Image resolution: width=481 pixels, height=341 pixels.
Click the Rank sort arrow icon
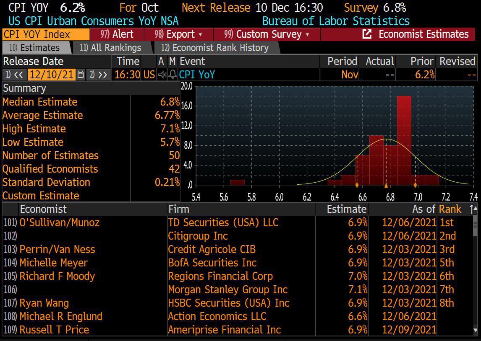coord(471,209)
